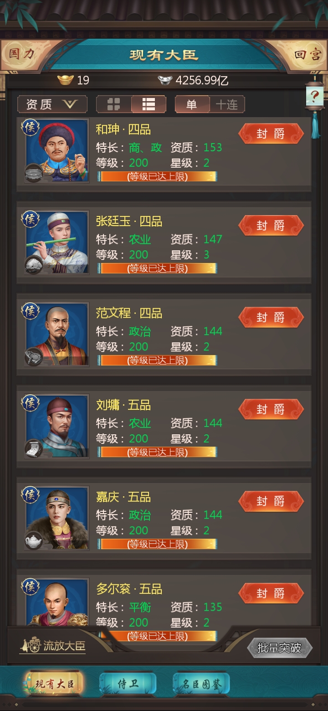The height and width of the screenshot is (711, 328).
Task: Click the item icon on 和珅's portrait
Action: (x=33, y=173)
